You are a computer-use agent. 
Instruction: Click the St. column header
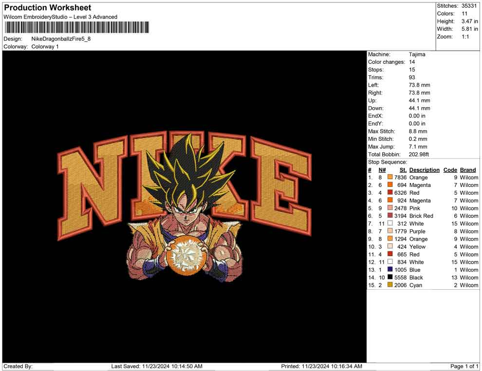click(403, 170)
